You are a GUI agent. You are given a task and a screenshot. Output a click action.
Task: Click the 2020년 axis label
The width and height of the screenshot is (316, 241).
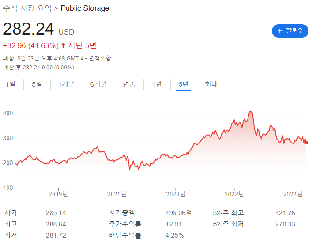[117, 194]
